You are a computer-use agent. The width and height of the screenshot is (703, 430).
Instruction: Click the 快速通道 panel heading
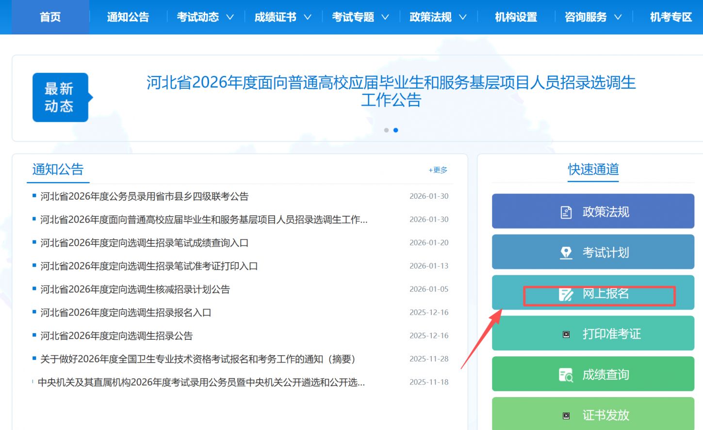pos(593,169)
